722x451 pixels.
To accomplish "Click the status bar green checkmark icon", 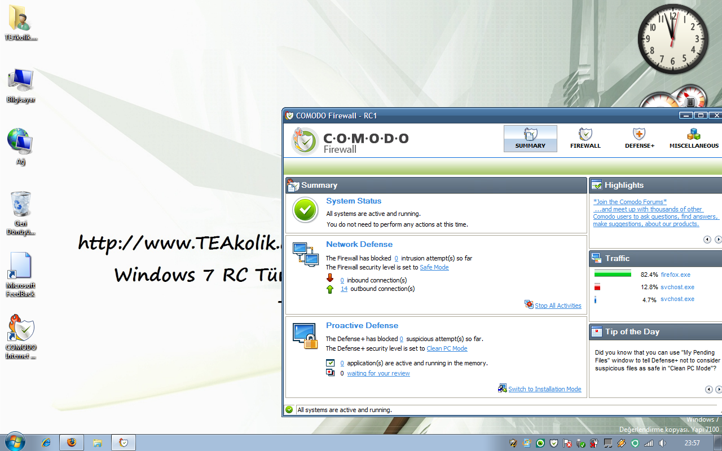I will 289,410.
